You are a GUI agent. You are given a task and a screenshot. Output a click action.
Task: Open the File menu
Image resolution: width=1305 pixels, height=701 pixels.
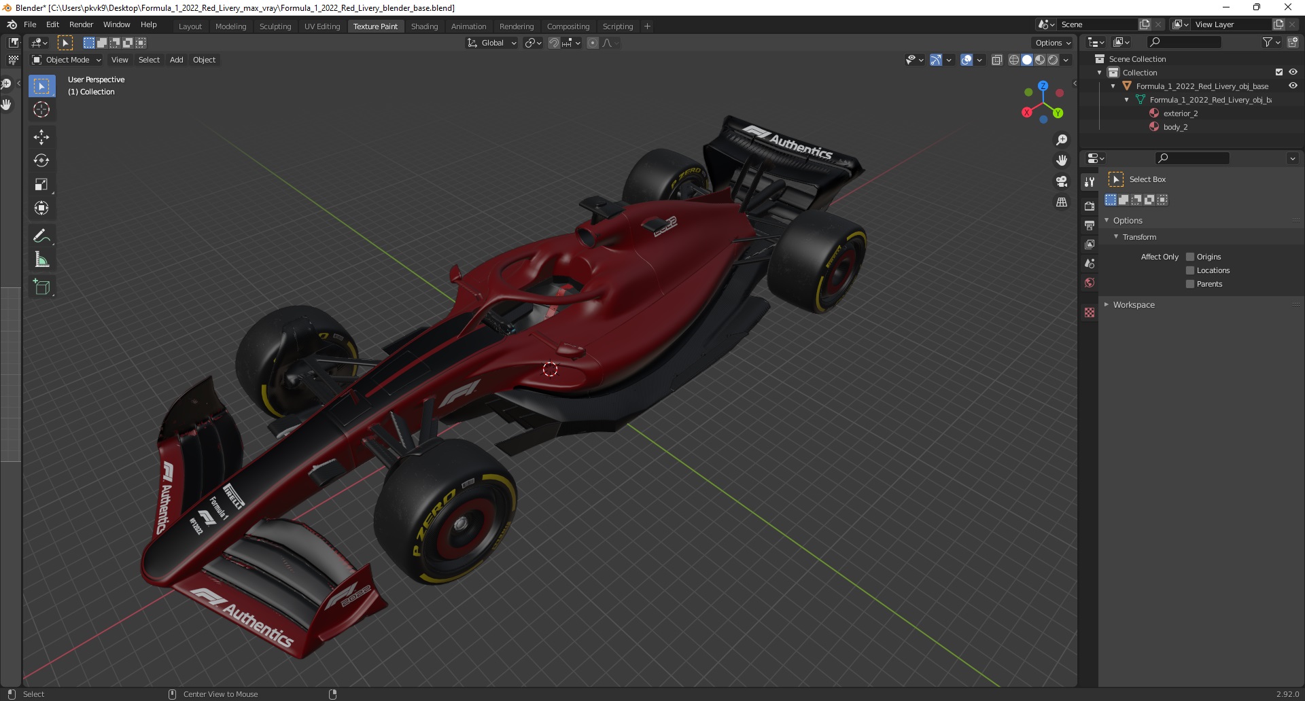(30, 24)
